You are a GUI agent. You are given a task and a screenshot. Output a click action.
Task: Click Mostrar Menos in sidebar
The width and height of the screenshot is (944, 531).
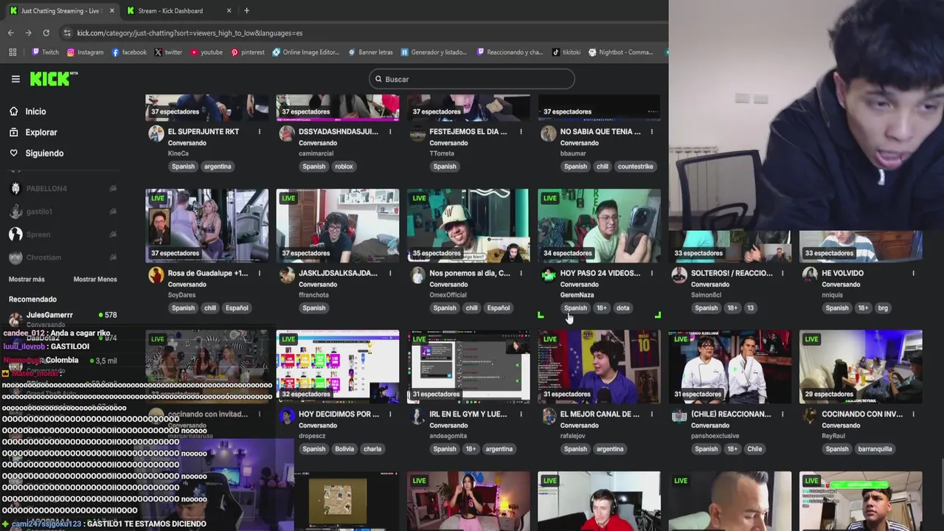(x=95, y=280)
